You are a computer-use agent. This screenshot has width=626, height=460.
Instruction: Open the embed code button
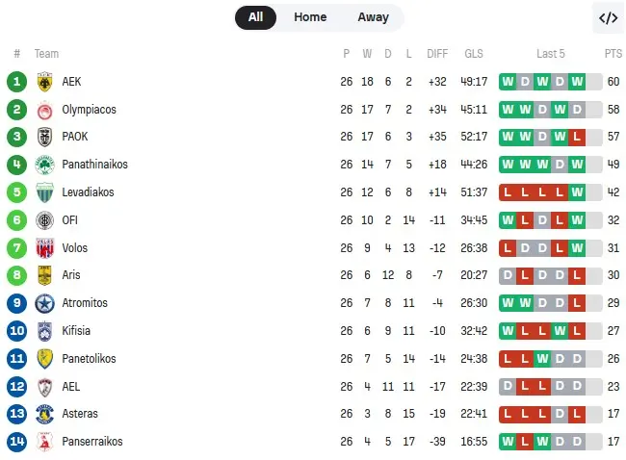(608, 17)
